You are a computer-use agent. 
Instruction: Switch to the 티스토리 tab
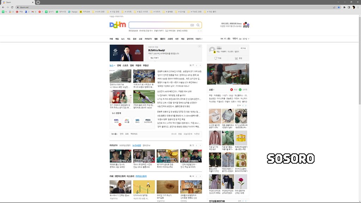(x=130, y=176)
